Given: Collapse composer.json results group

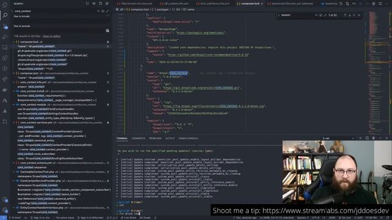Looking at the screenshot, I should (x=13, y=73).
